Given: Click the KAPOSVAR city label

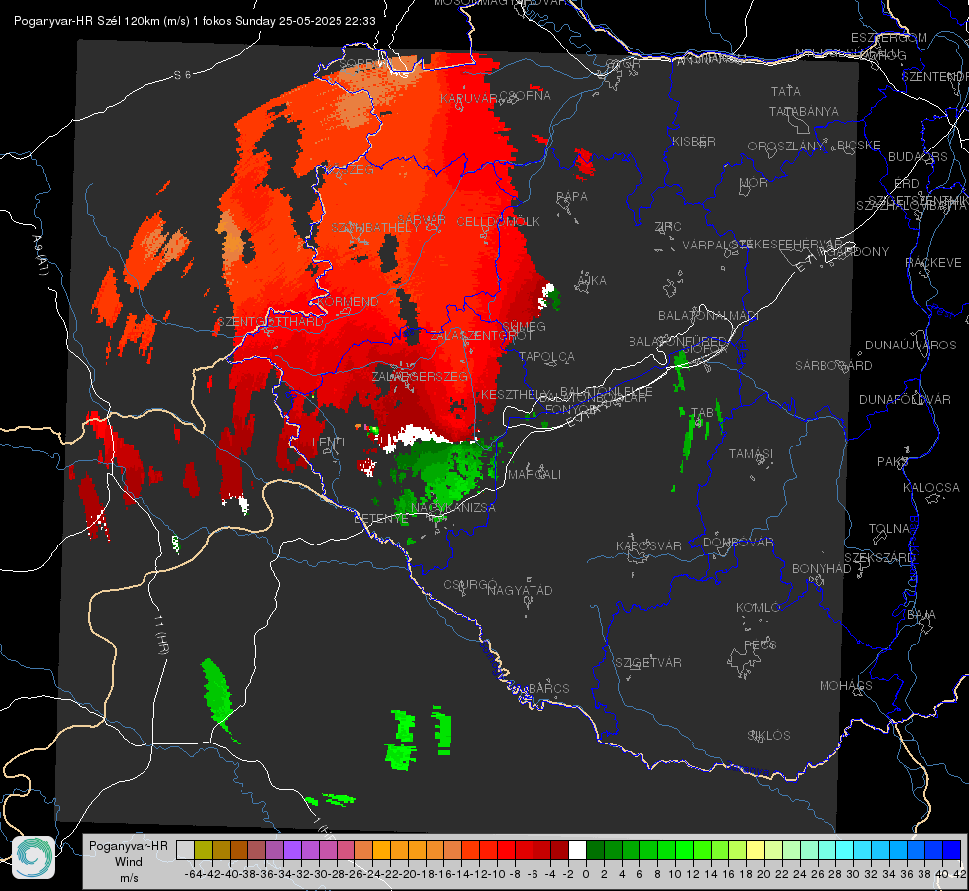Looking at the screenshot, I should coord(648,545).
